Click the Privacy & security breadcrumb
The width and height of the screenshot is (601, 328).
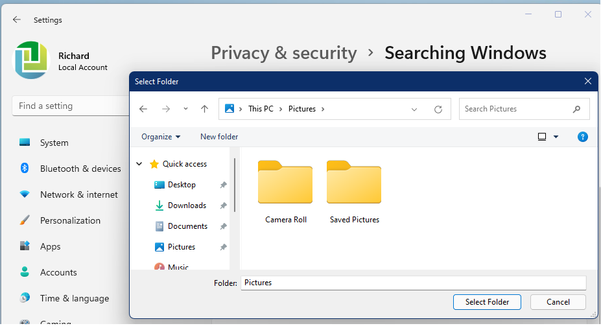(283, 53)
